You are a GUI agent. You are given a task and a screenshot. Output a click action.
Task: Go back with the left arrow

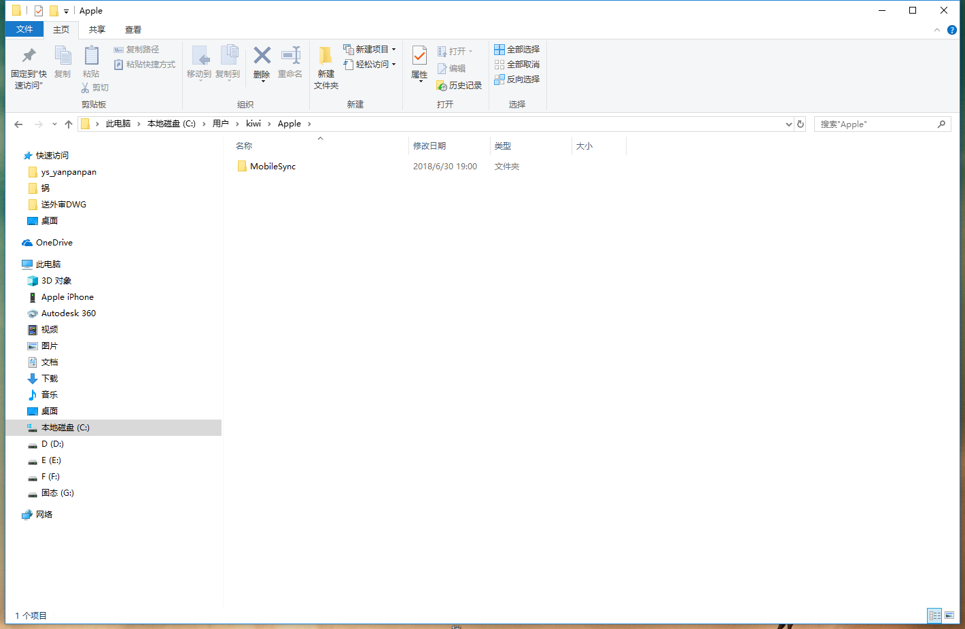click(x=18, y=124)
